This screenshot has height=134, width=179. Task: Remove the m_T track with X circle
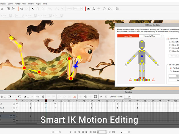[14, 108]
